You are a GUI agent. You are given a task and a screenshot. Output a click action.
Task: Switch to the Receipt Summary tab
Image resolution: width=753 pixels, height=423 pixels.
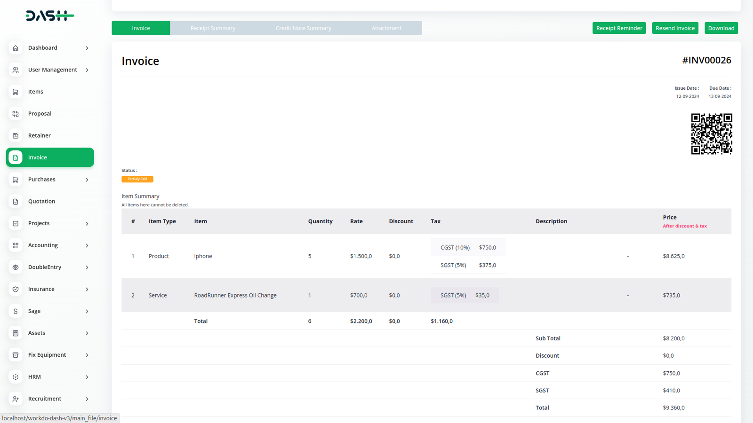(x=213, y=28)
